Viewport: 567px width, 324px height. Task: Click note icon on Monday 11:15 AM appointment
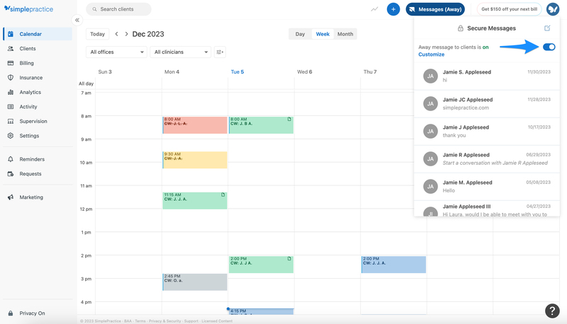[x=223, y=195]
